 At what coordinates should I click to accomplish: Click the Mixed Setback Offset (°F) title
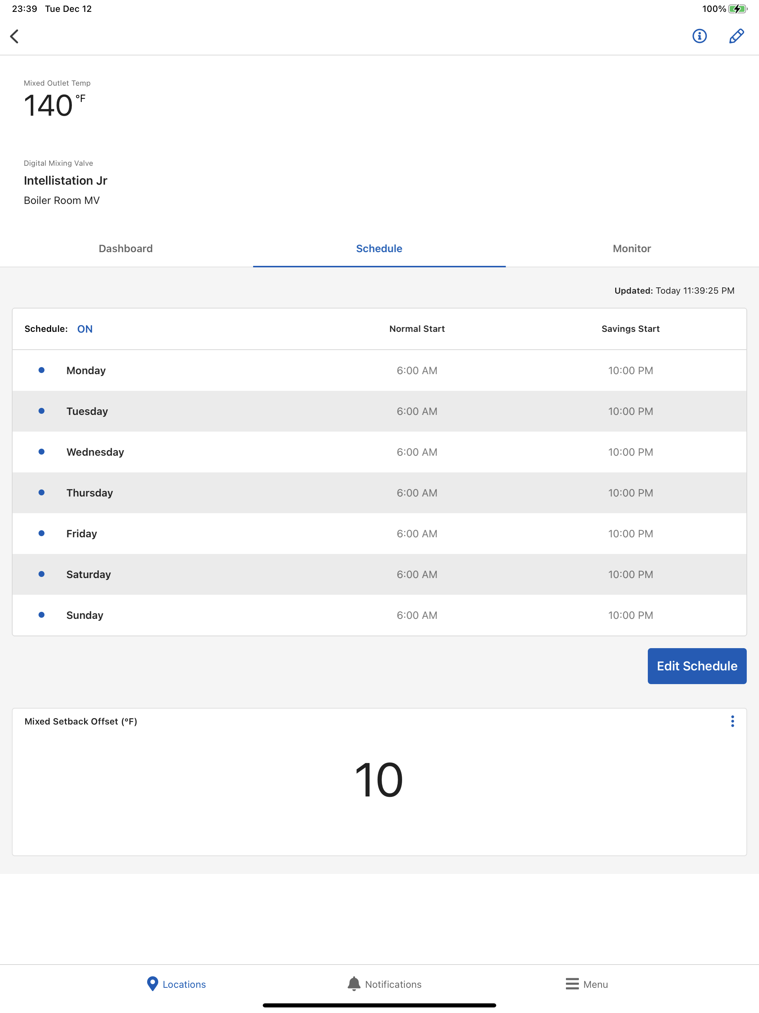pos(80,721)
